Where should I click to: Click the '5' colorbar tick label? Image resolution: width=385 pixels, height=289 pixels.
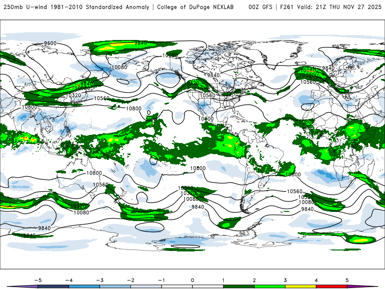point(347,280)
